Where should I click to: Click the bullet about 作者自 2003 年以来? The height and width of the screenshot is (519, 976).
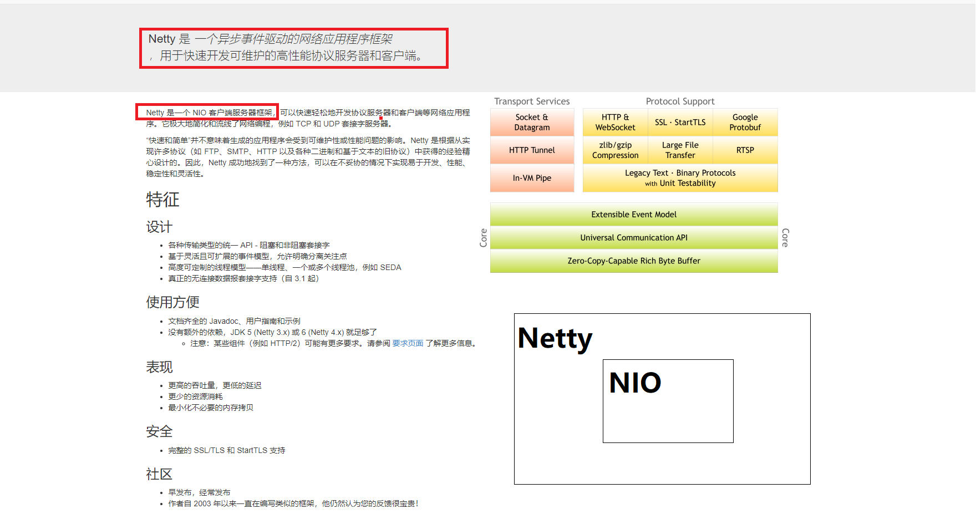[x=293, y=503]
